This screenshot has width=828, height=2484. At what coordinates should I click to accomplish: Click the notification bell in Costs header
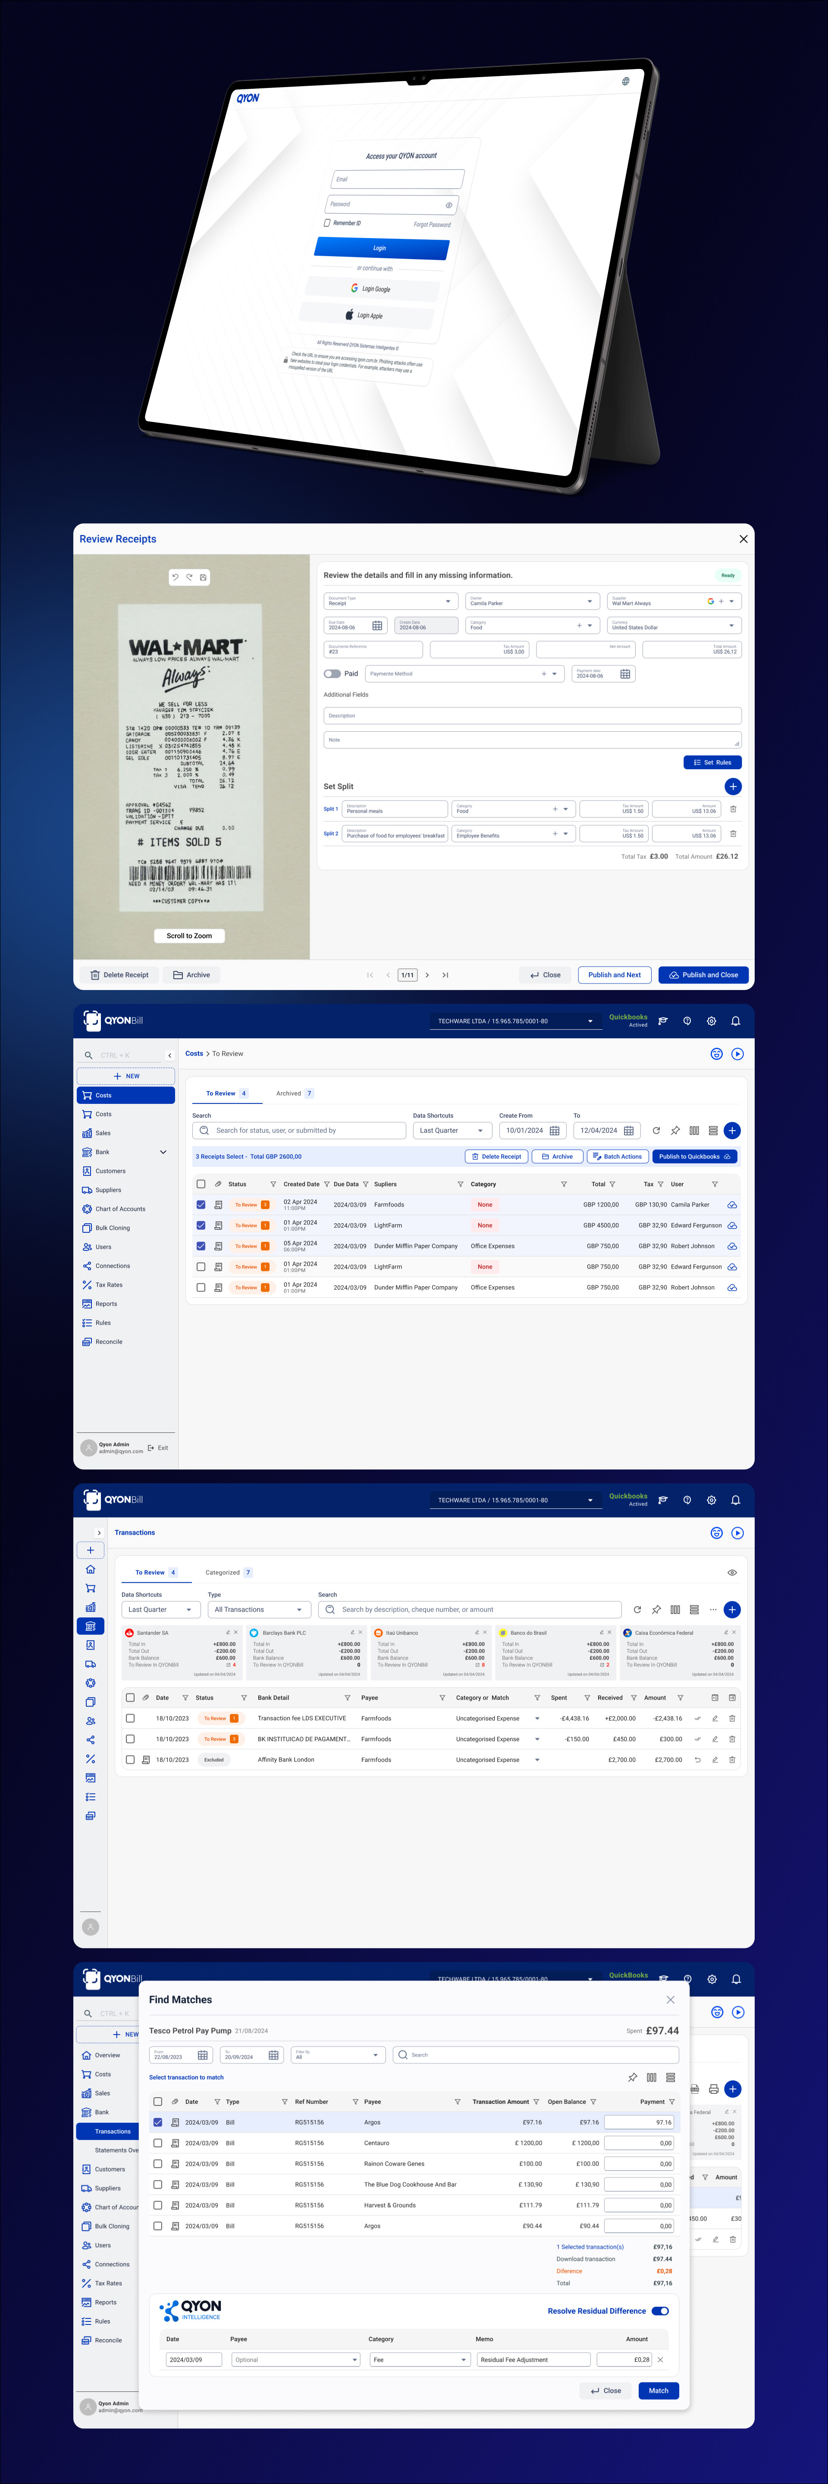pyautogui.click(x=734, y=1021)
